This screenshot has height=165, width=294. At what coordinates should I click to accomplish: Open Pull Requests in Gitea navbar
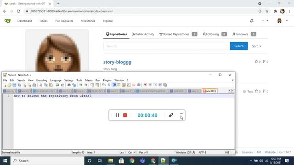tap(64, 21)
